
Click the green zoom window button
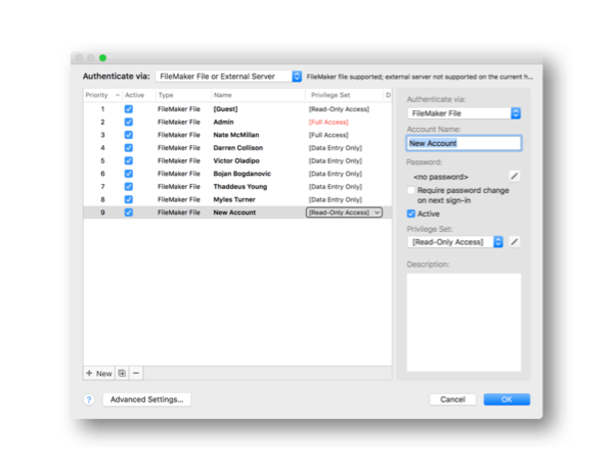pyautogui.click(x=103, y=58)
